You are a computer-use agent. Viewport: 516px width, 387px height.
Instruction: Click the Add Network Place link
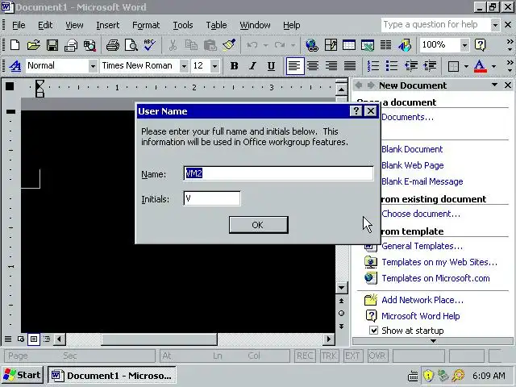click(422, 300)
